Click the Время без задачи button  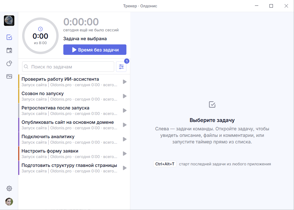(95, 50)
